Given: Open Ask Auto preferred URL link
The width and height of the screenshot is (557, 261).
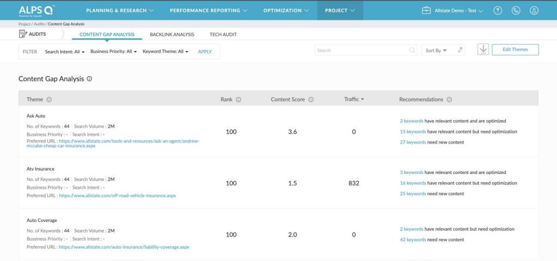Looking at the screenshot, I should click(x=113, y=144).
